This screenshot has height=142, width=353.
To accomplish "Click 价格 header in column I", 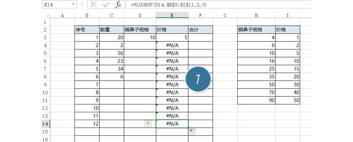I will [287, 30].
